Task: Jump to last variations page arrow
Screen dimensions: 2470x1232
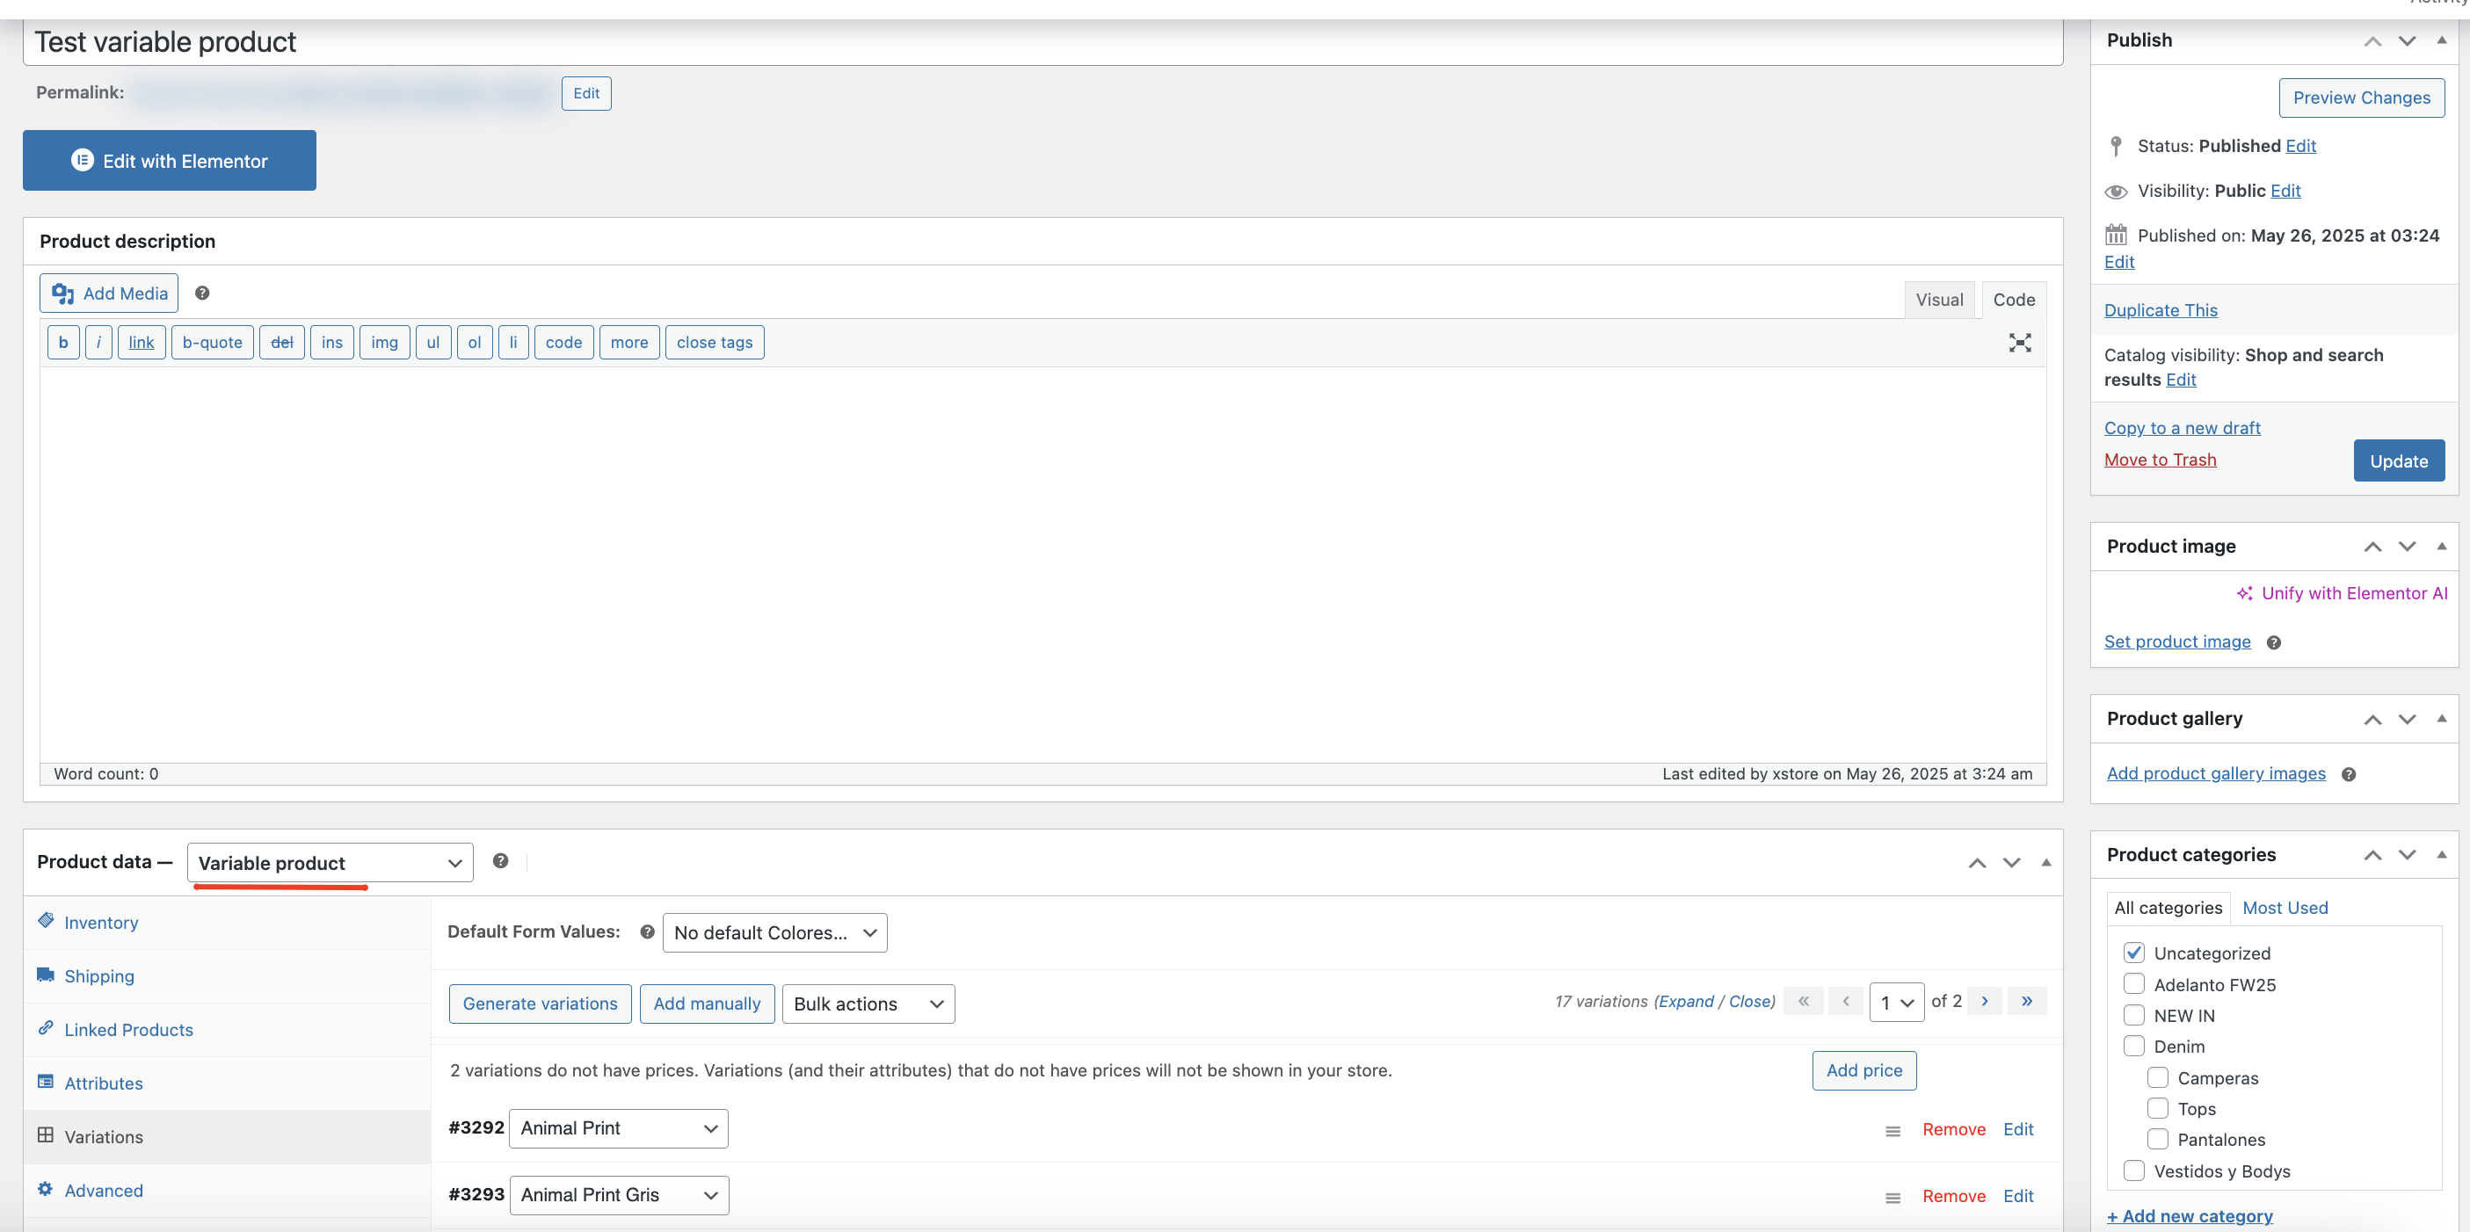Action: [2026, 1001]
